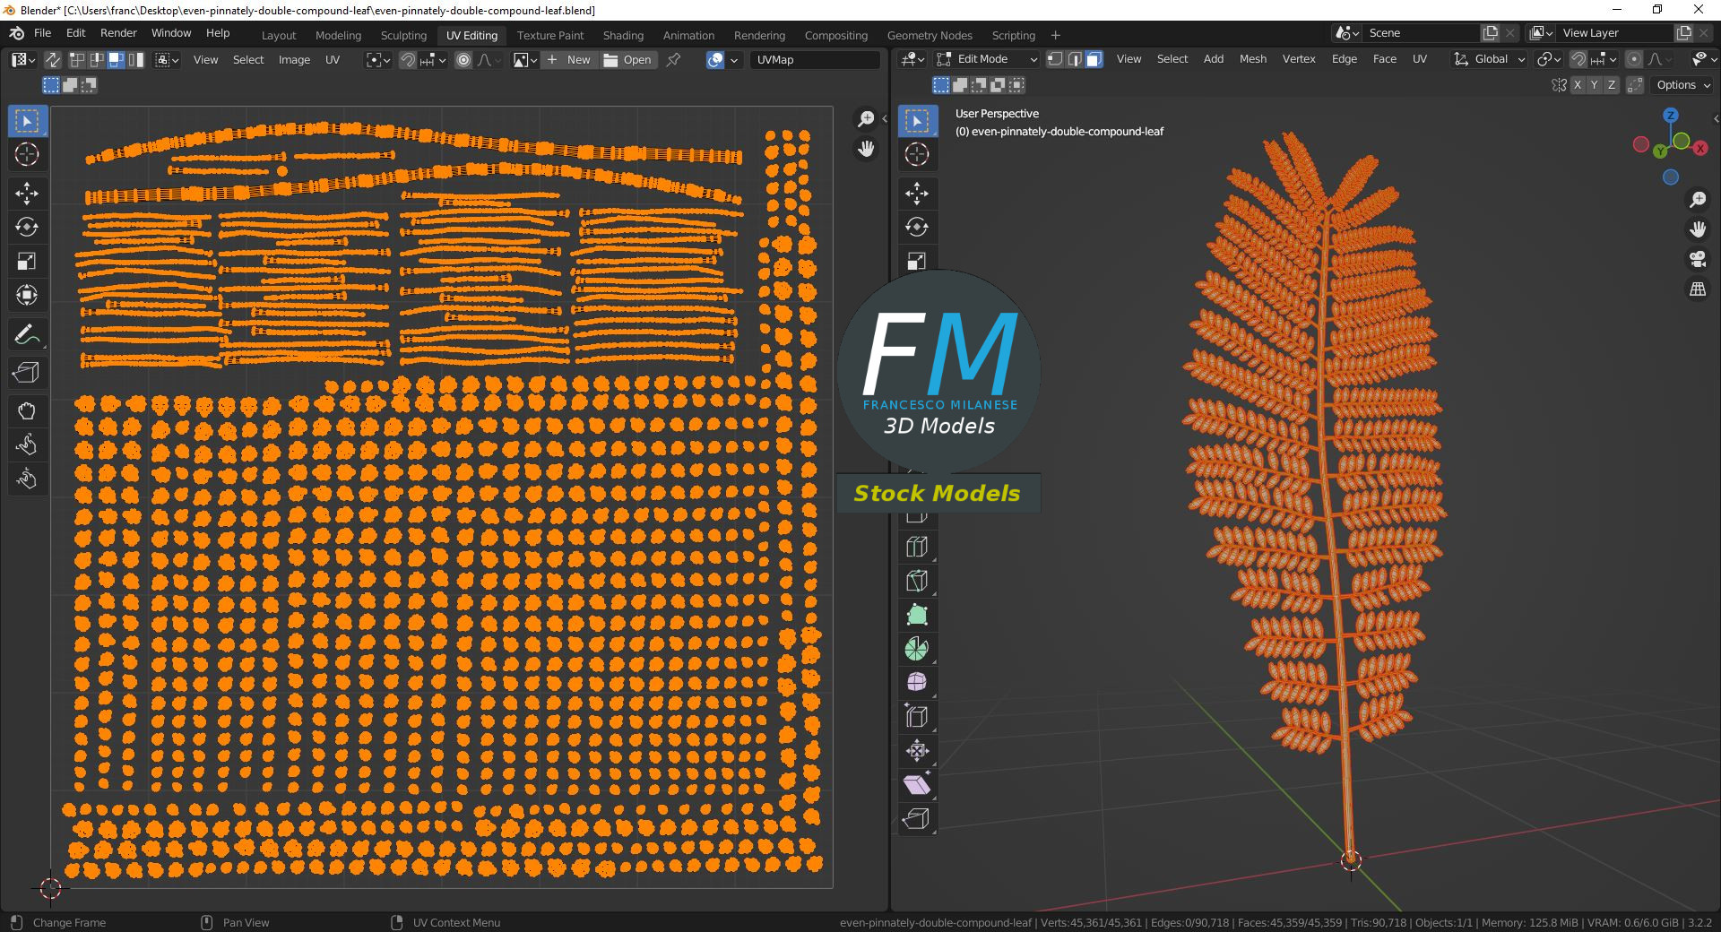Switch to the Shading workspace tab
Image resolution: width=1721 pixels, height=932 pixels.
click(623, 36)
